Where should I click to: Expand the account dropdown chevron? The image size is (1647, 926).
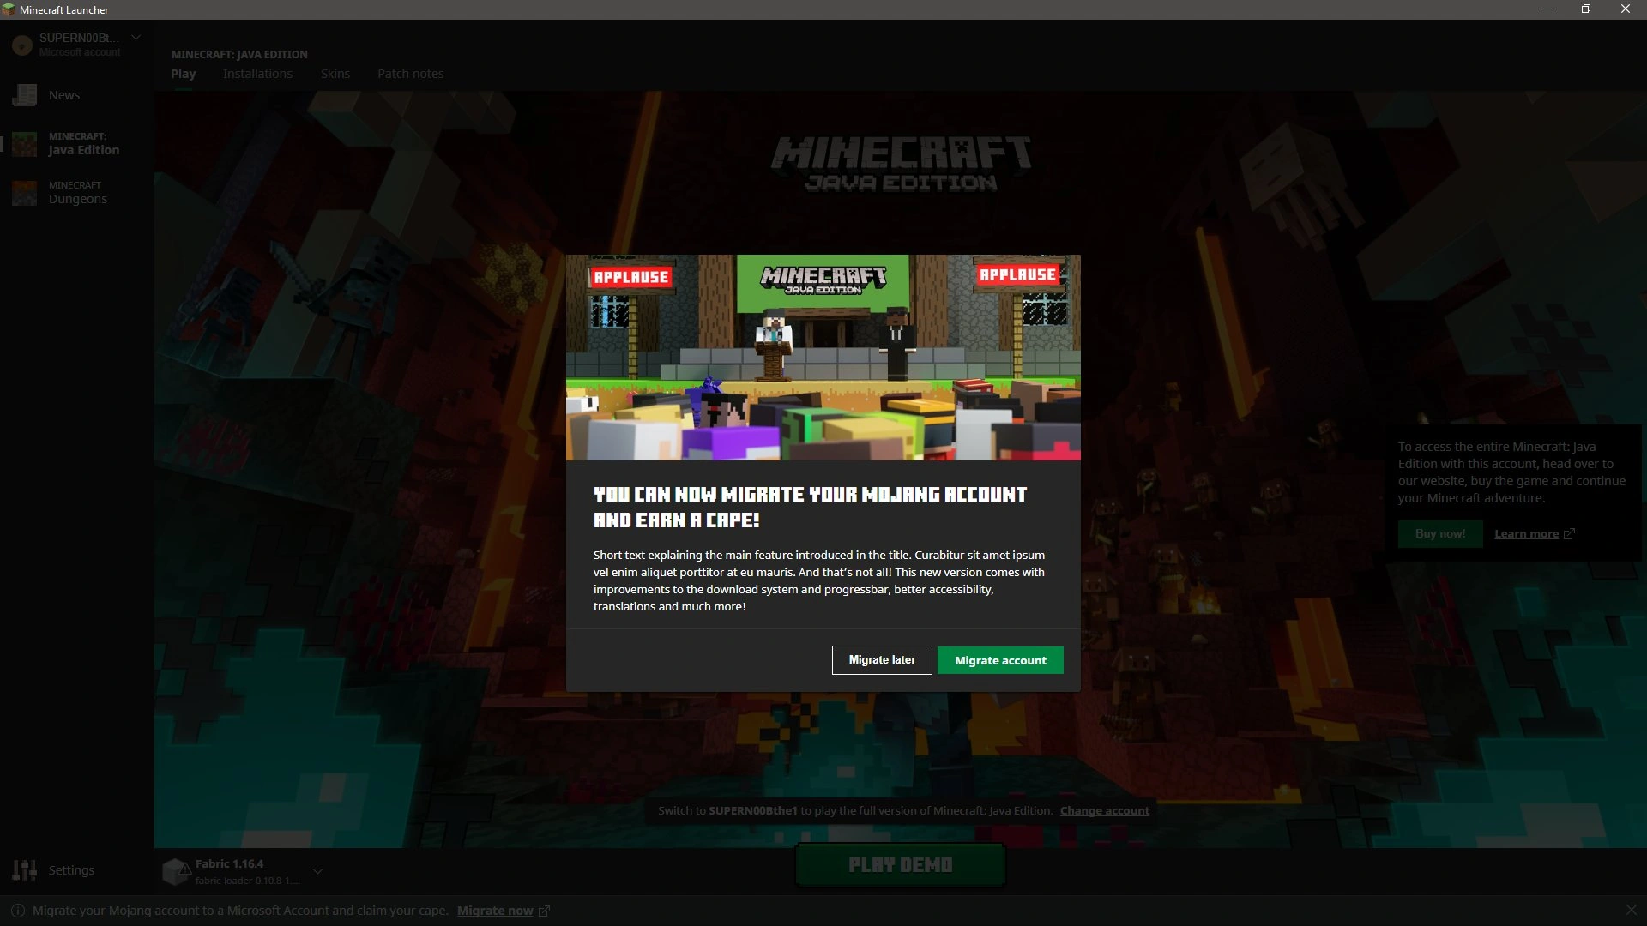[x=136, y=38]
